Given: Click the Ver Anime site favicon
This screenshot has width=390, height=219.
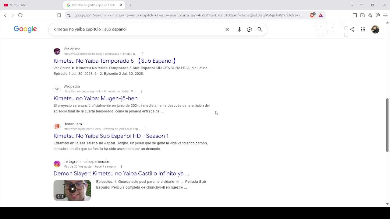Looking at the screenshot, I should (x=57, y=51).
